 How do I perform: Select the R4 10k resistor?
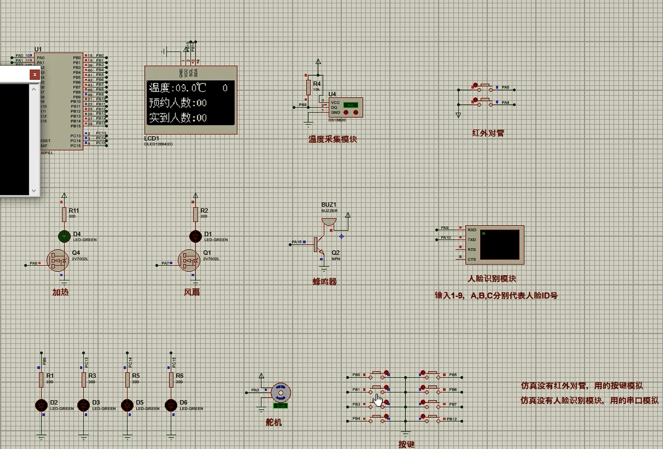308,87
